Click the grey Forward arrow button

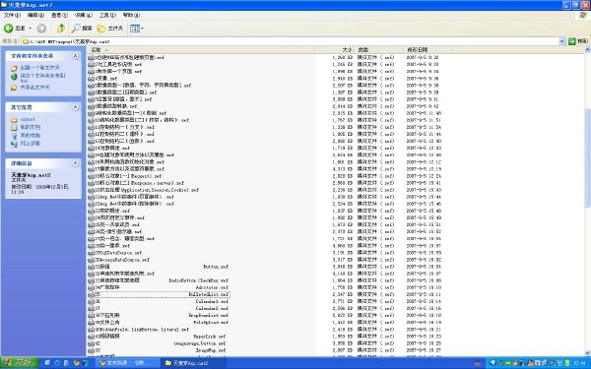pos(41,29)
